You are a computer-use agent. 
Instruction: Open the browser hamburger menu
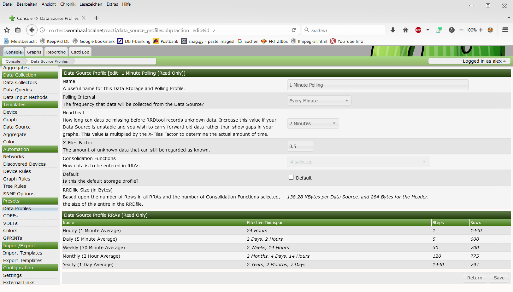click(x=505, y=30)
